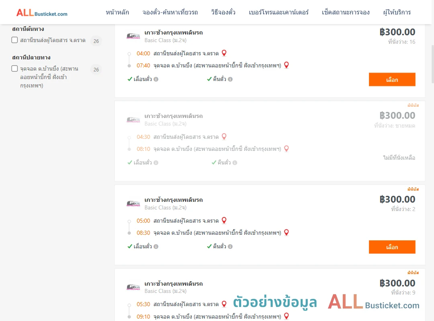Click ที่นั่งว่าง: 16 seat count text
The image size is (434, 321).
401,42
